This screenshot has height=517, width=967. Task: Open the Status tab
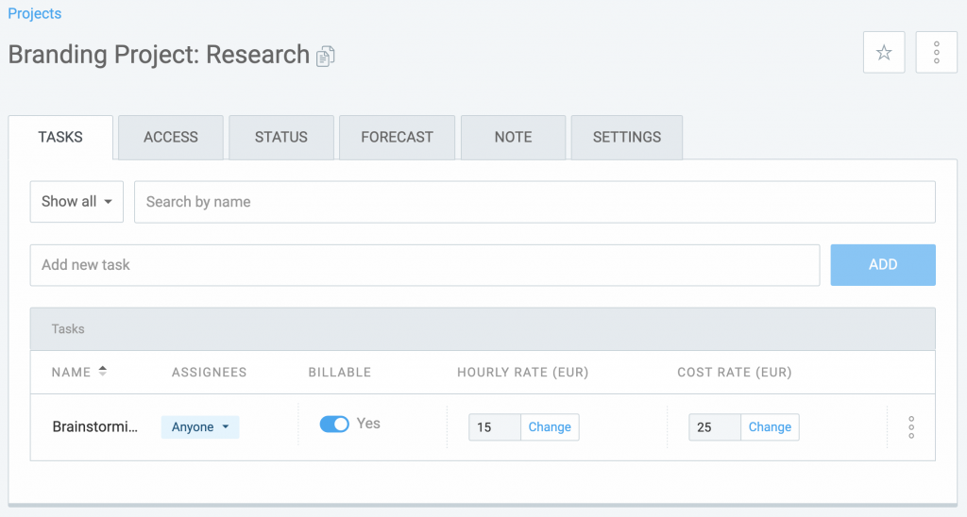click(x=281, y=137)
